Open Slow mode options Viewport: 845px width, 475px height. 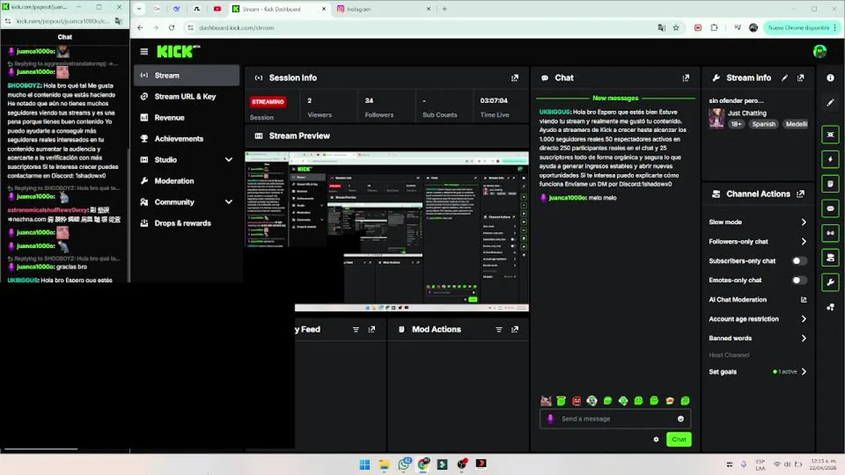point(758,222)
